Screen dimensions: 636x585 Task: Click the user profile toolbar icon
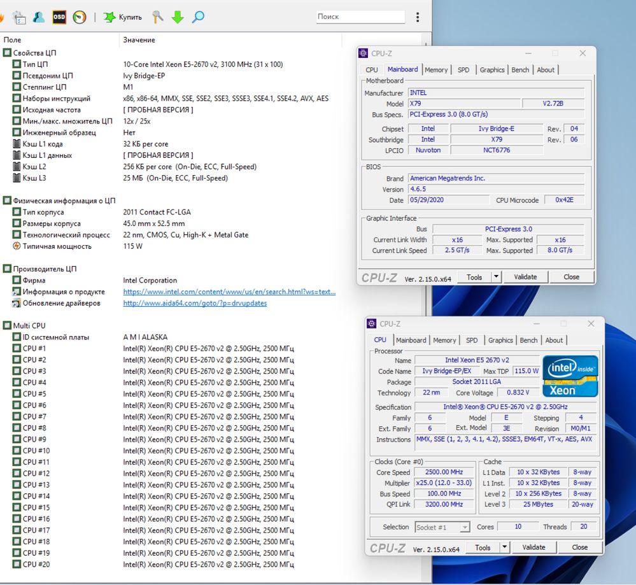click(x=39, y=17)
